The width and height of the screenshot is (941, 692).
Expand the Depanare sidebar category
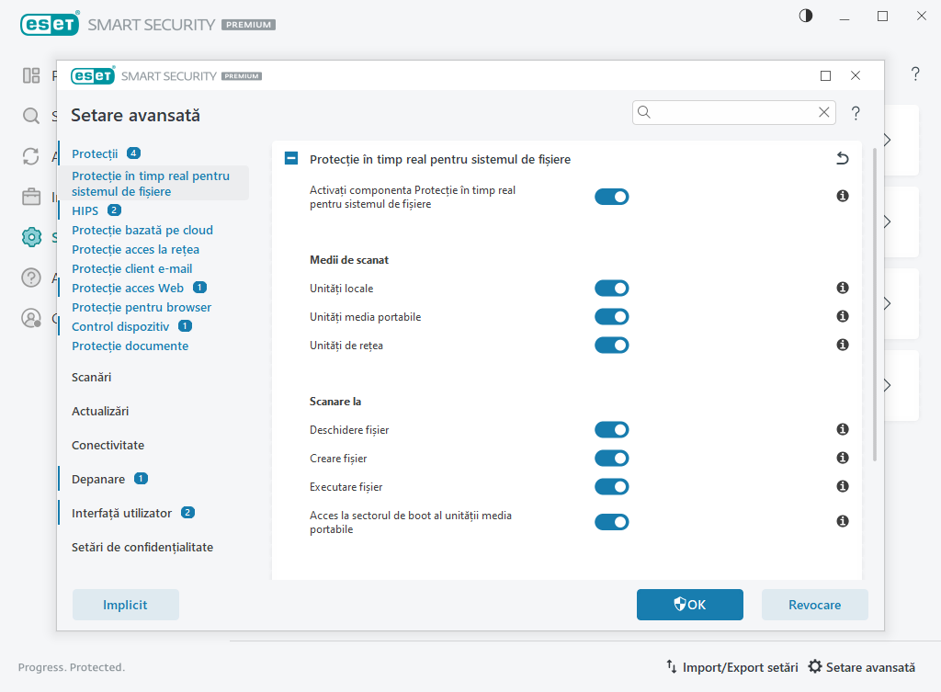click(98, 479)
